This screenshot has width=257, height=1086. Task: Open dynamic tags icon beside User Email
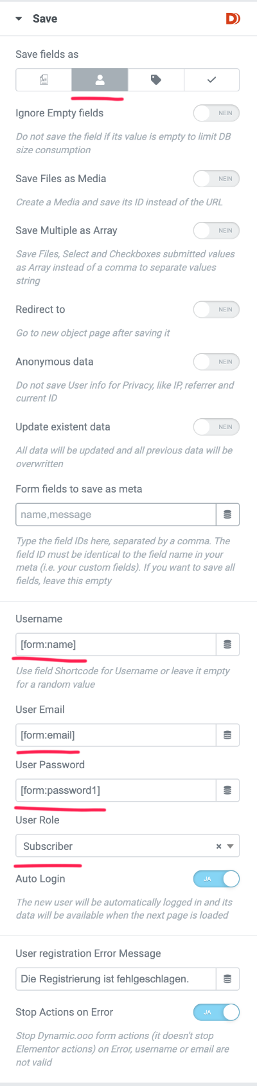227,735
